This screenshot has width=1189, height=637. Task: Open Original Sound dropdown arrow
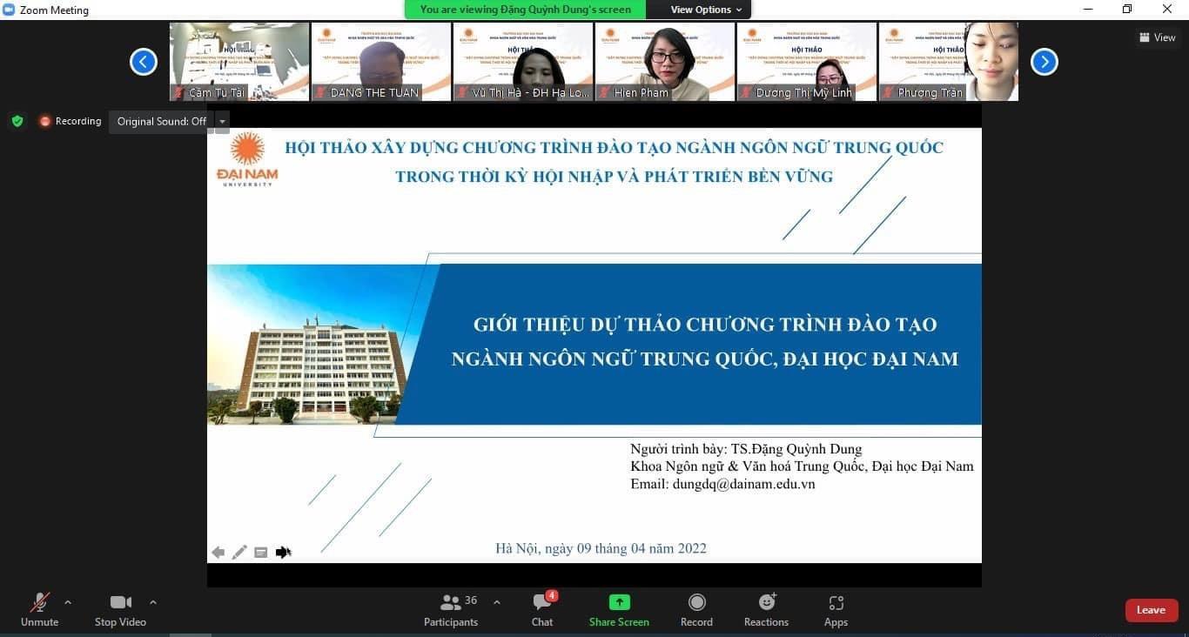click(x=222, y=121)
